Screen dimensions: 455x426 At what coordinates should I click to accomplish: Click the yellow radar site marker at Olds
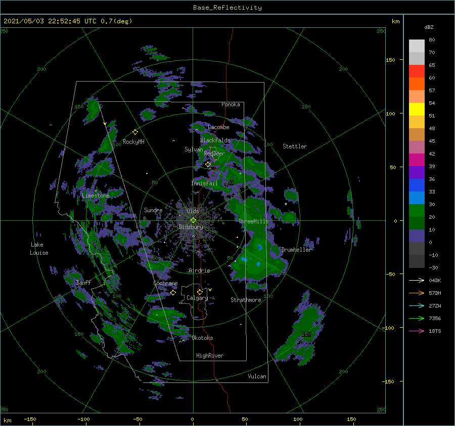193,220
